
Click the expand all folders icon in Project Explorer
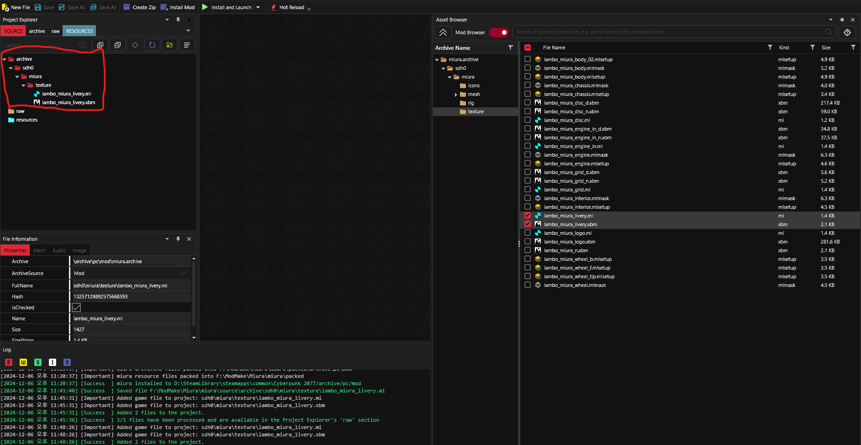click(100, 45)
